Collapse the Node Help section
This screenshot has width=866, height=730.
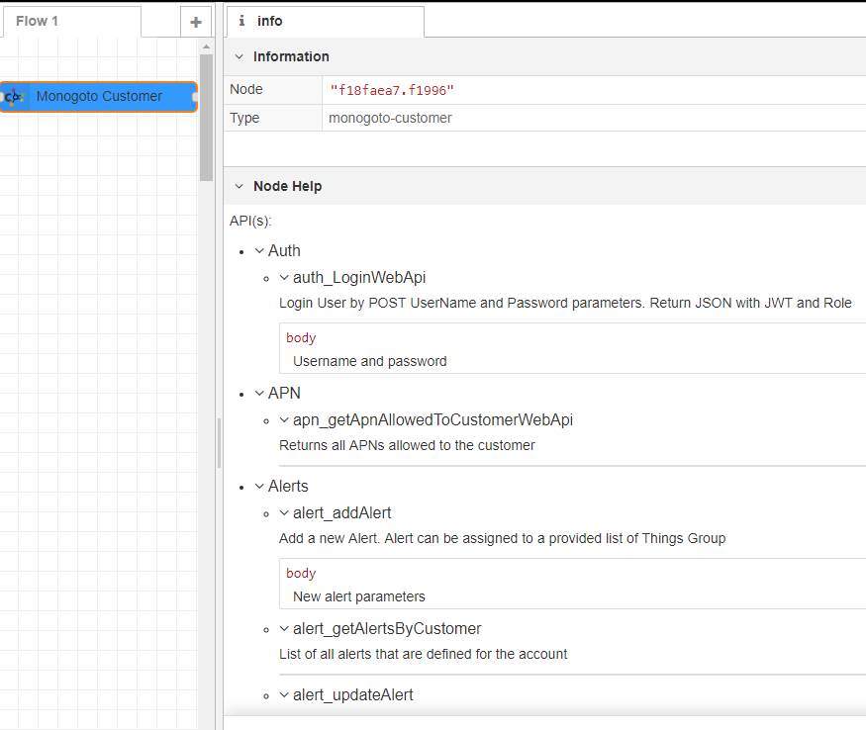pyautogui.click(x=239, y=186)
